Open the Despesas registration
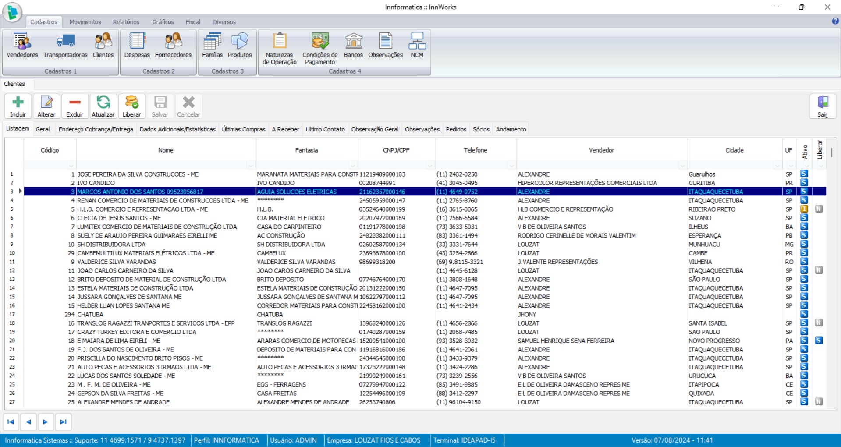This screenshot has width=841, height=447. click(x=137, y=46)
